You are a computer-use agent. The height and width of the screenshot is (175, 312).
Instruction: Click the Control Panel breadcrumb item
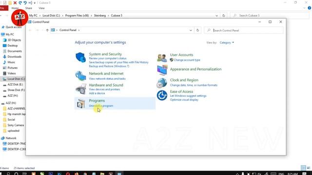click(x=68, y=30)
